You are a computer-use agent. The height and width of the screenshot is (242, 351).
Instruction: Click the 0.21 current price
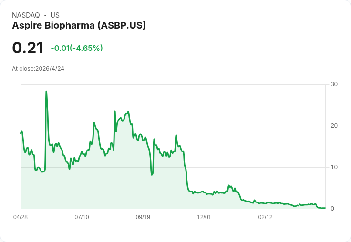[28, 48]
